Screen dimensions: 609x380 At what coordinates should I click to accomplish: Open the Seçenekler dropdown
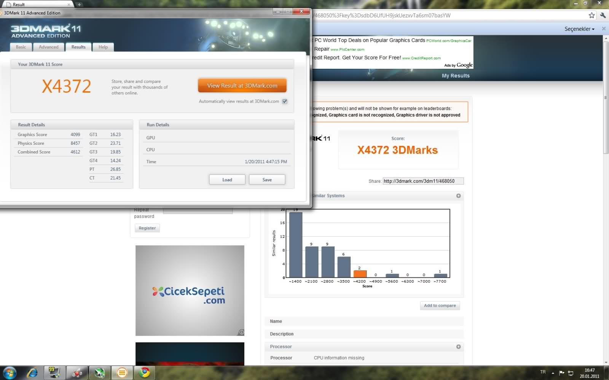click(x=579, y=29)
